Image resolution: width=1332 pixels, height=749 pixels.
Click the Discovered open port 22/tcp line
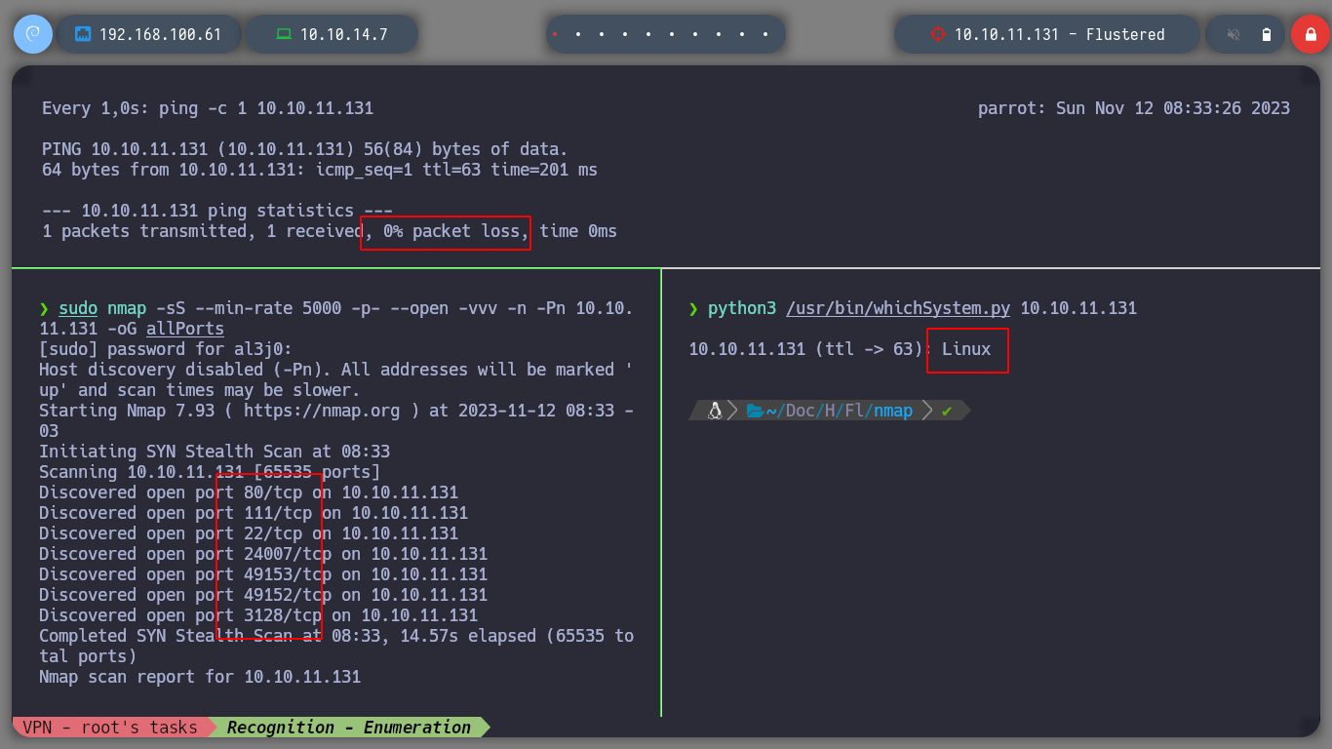click(249, 533)
